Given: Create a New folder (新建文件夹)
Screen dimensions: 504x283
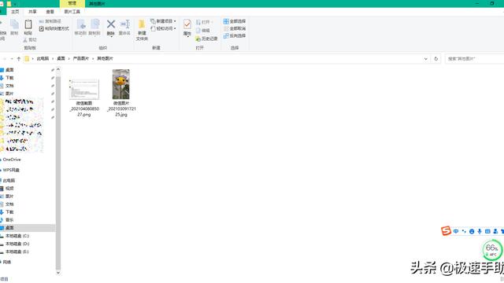Looking at the screenshot, I should [x=142, y=30].
